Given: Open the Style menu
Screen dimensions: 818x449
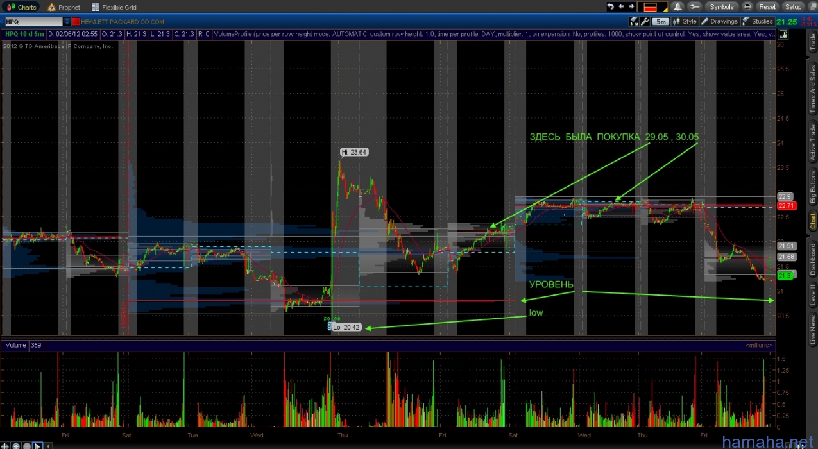Looking at the screenshot, I should [684, 21].
